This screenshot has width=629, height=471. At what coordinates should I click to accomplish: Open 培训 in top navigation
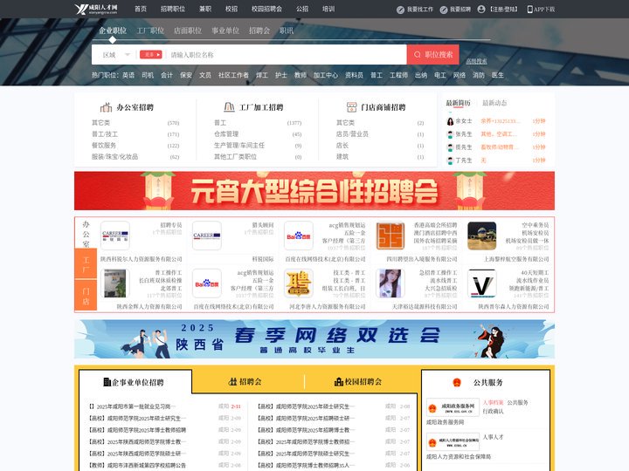pos(328,9)
